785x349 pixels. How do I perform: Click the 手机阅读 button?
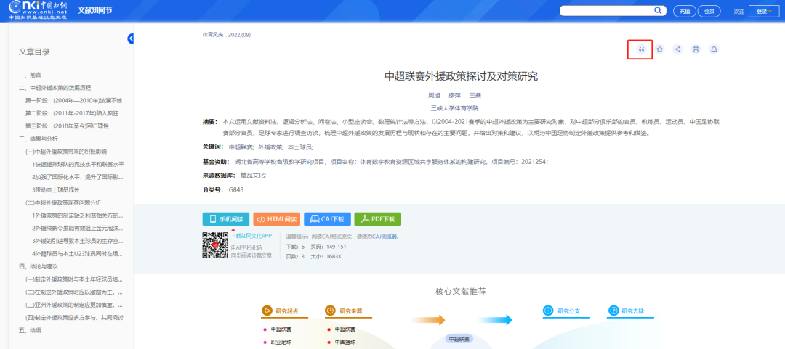[x=226, y=219]
